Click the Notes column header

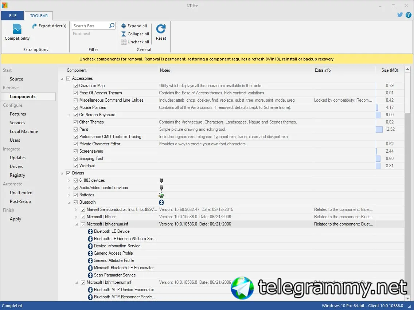pyautogui.click(x=165, y=70)
